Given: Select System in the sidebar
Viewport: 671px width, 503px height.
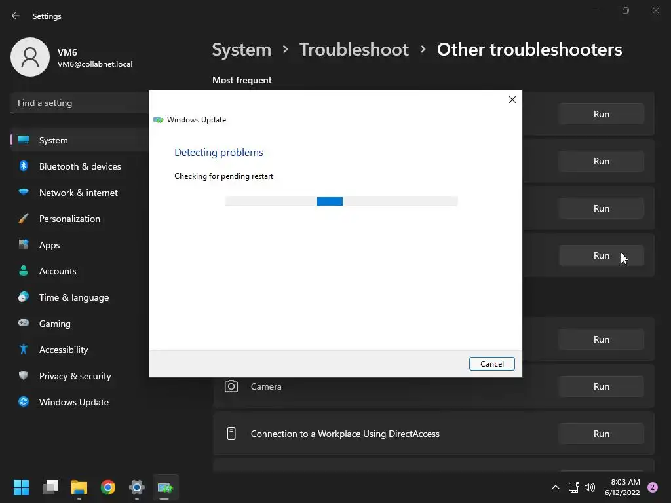Looking at the screenshot, I should 80,140.
